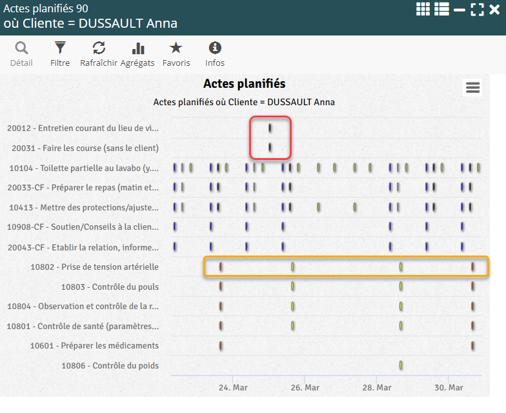
Task: Select the 10806 Contrôle du poids marker
Action: tap(401, 366)
